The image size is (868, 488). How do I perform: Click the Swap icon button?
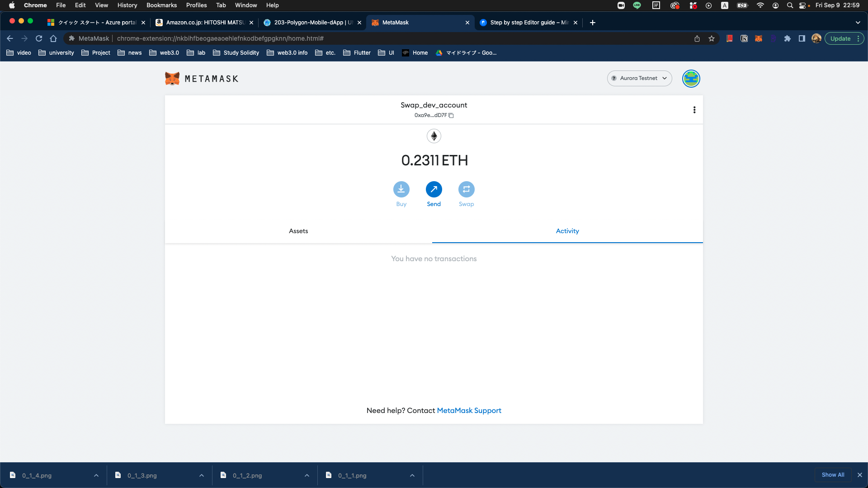point(466,189)
